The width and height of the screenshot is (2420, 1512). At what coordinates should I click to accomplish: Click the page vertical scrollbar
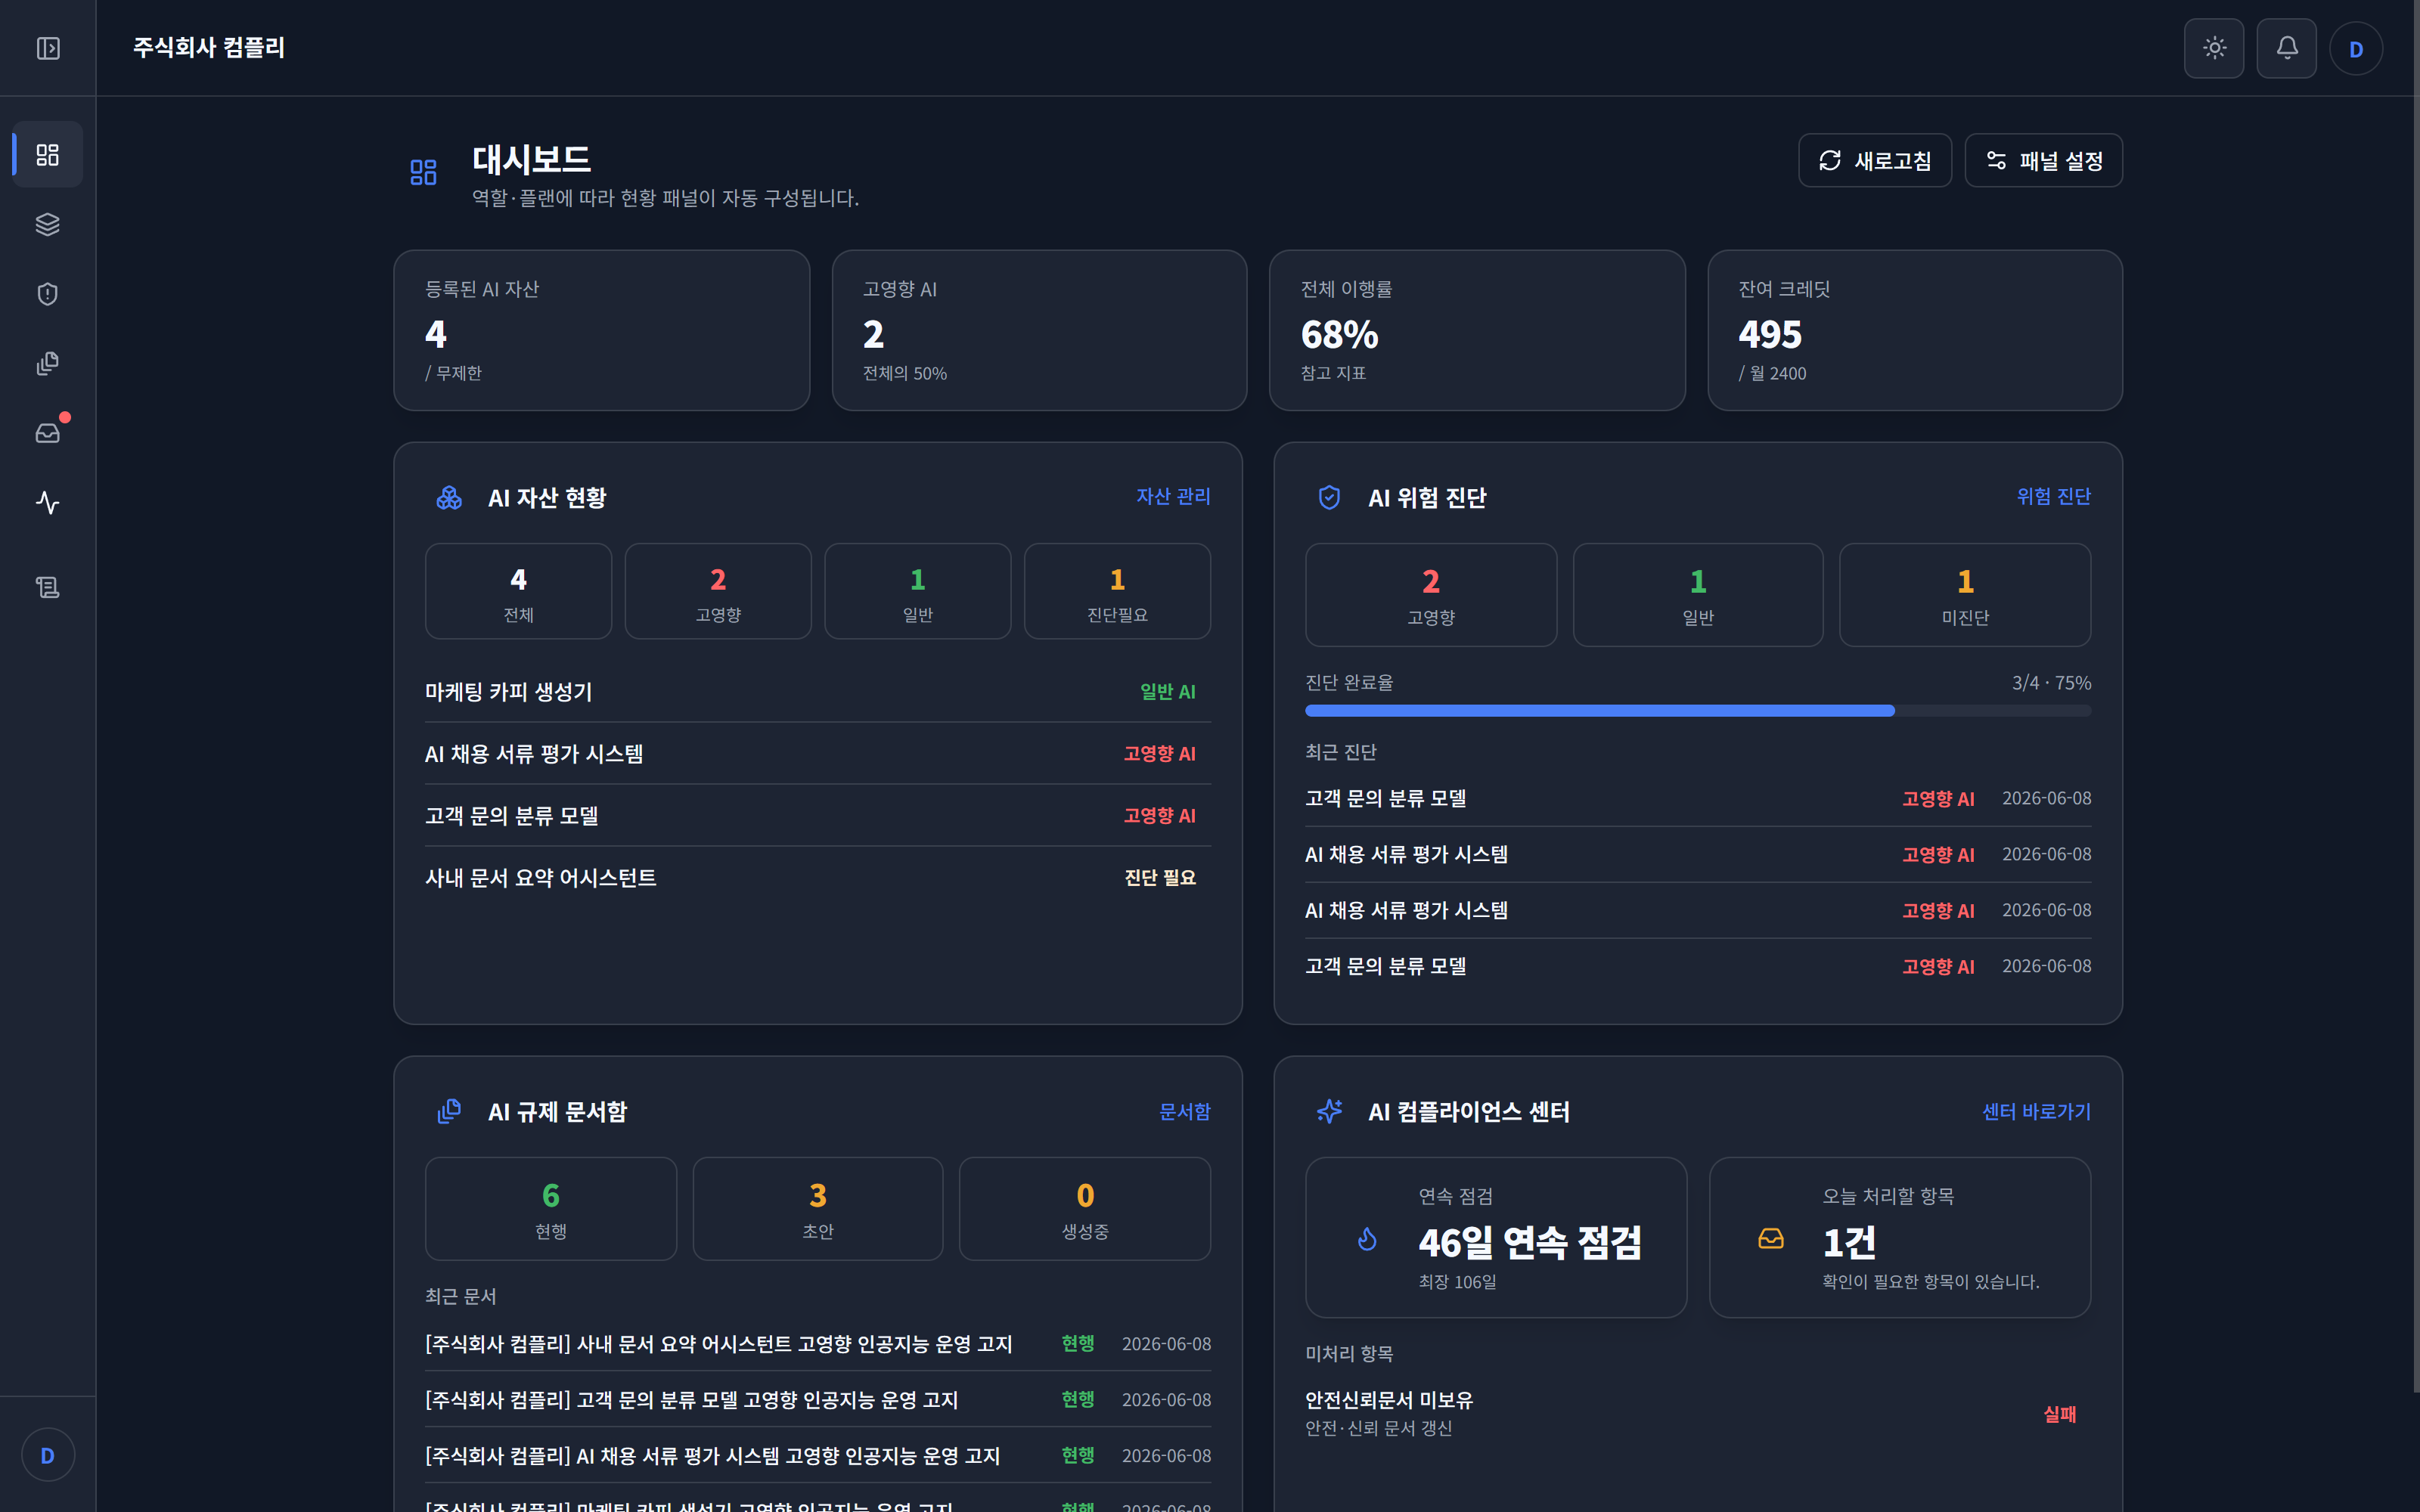(x=2416, y=696)
